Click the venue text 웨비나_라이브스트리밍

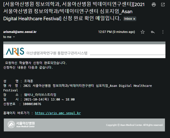(x=40, y=95)
